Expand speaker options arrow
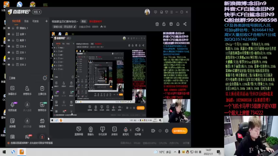The image size is (278, 156). point(143,130)
